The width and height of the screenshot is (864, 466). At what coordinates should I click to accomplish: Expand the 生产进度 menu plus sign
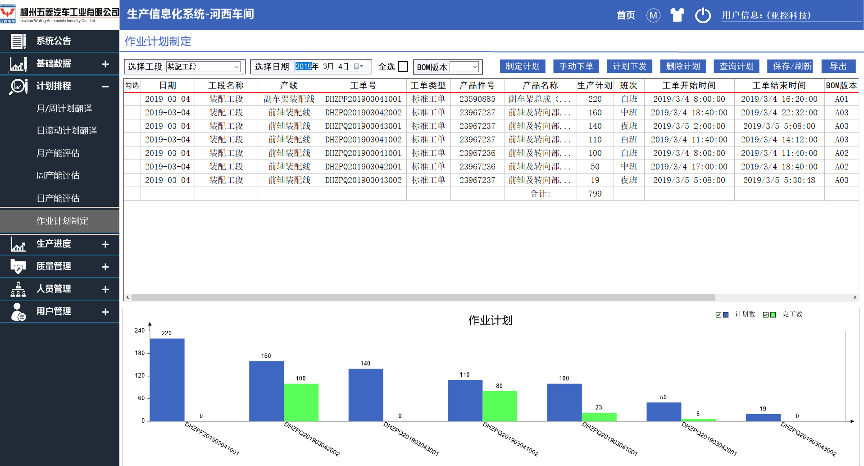105,244
